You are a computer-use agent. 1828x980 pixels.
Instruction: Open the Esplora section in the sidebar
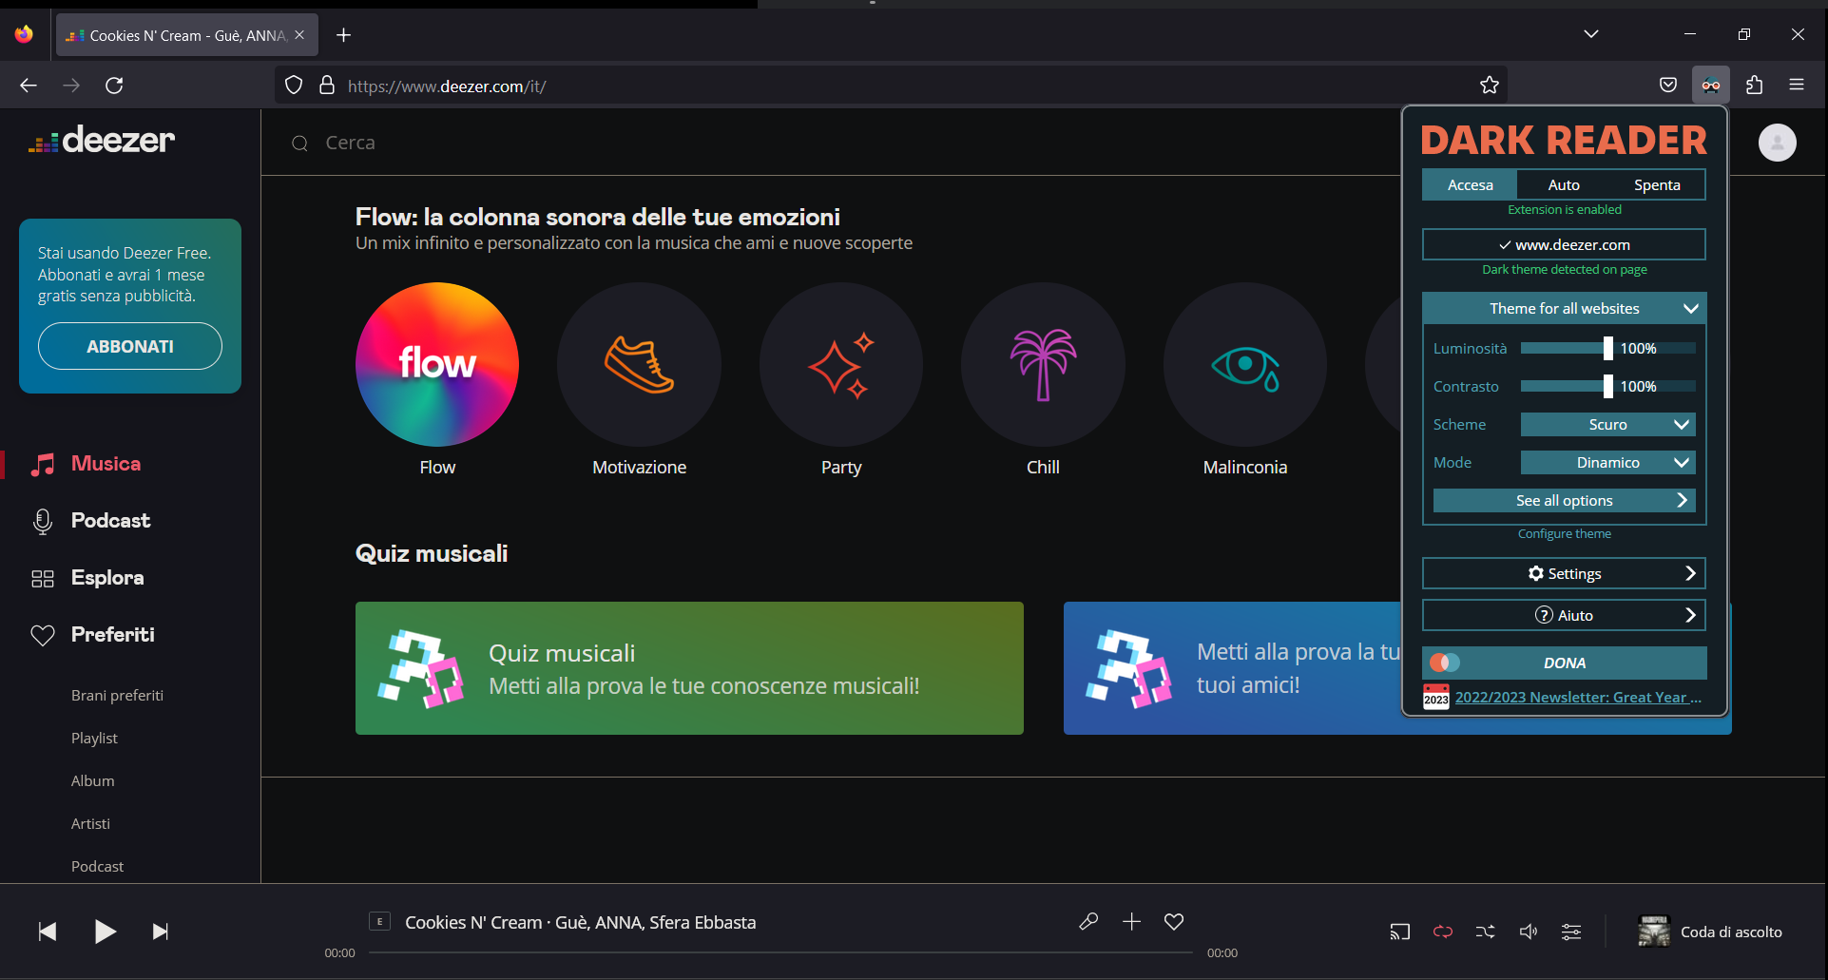(x=106, y=577)
